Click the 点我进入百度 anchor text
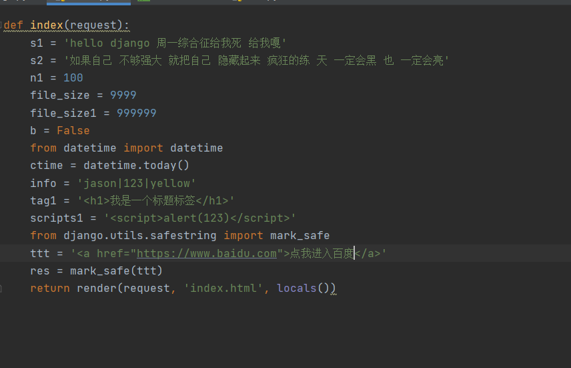This screenshot has width=571, height=368. click(322, 253)
